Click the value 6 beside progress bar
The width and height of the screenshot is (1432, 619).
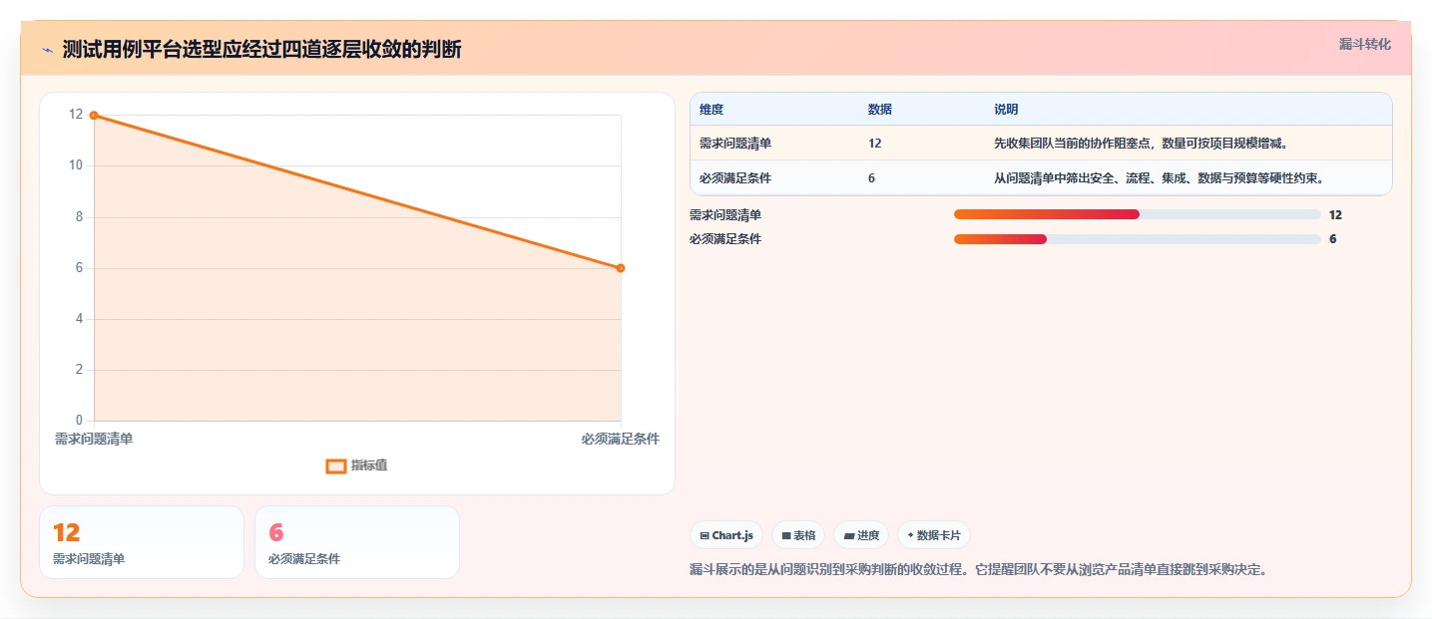click(x=1332, y=239)
